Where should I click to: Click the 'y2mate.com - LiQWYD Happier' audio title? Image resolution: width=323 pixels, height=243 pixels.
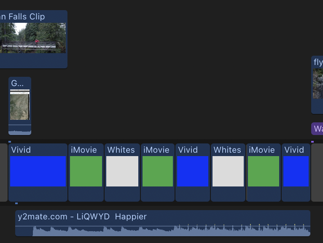(82, 217)
